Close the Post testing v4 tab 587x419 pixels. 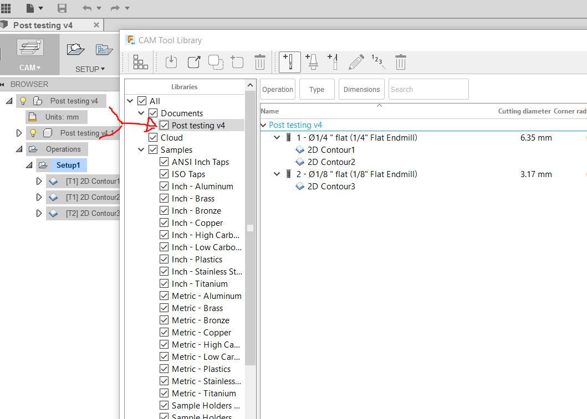[96, 25]
